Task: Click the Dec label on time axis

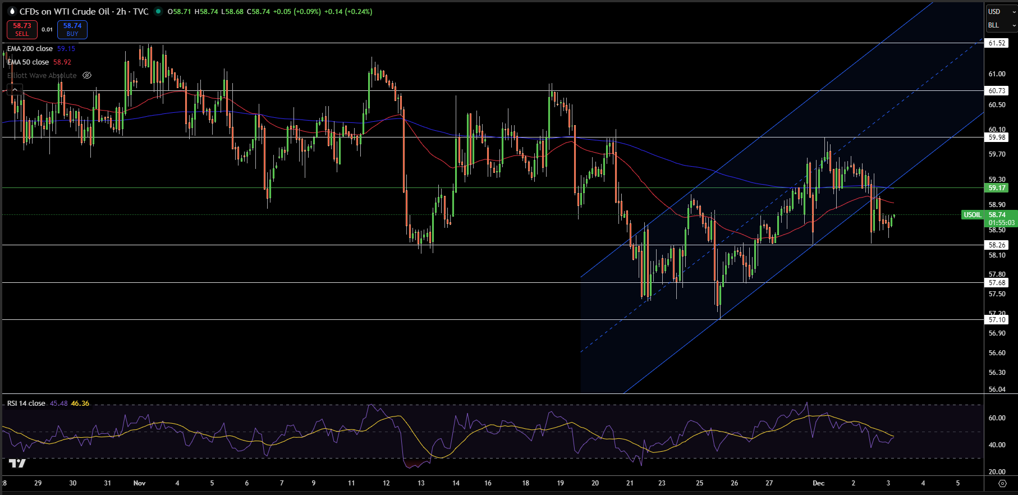Action: [x=818, y=483]
